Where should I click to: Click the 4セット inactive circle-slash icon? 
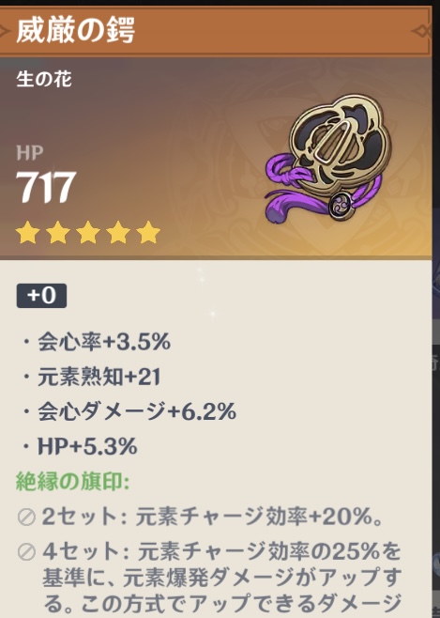tap(27, 552)
